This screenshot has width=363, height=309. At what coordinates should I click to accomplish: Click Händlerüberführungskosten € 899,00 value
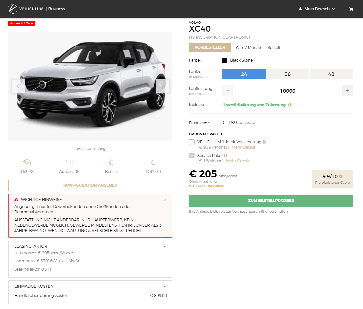[158, 296]
